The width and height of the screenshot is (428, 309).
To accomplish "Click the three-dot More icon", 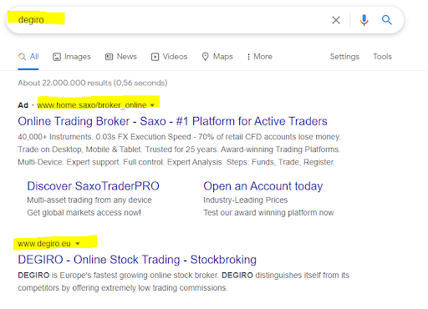I will [248, 57].
